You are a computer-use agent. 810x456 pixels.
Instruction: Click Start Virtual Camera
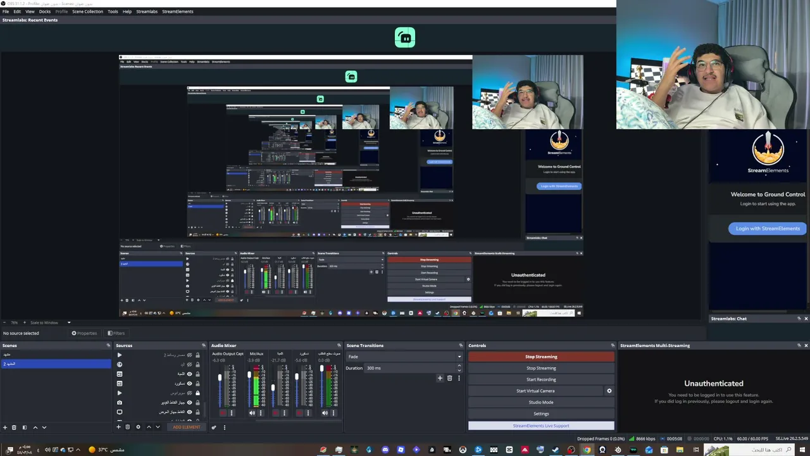(536, 391)
